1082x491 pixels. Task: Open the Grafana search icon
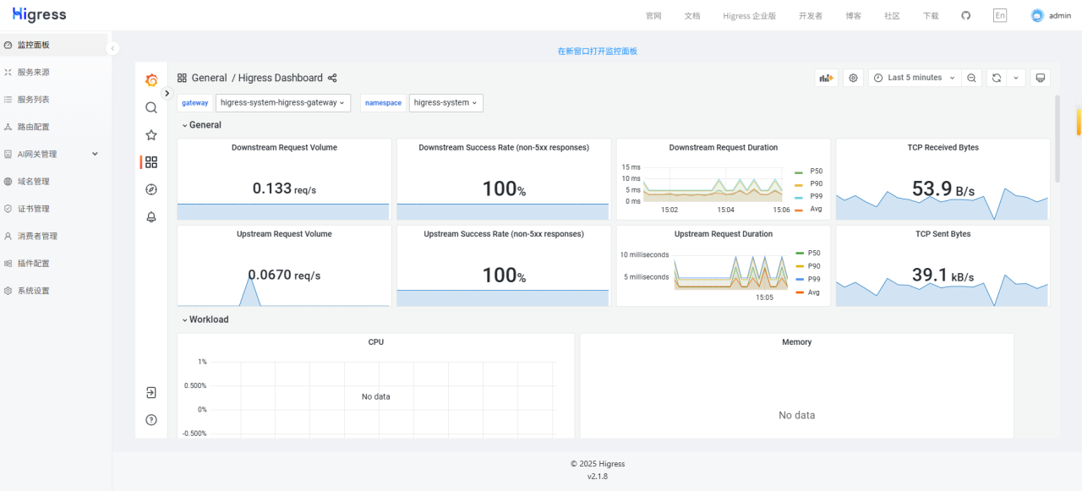[151, 107]
